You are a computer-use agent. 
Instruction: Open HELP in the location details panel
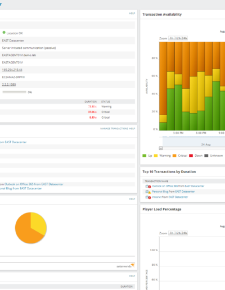coord(132,13)
